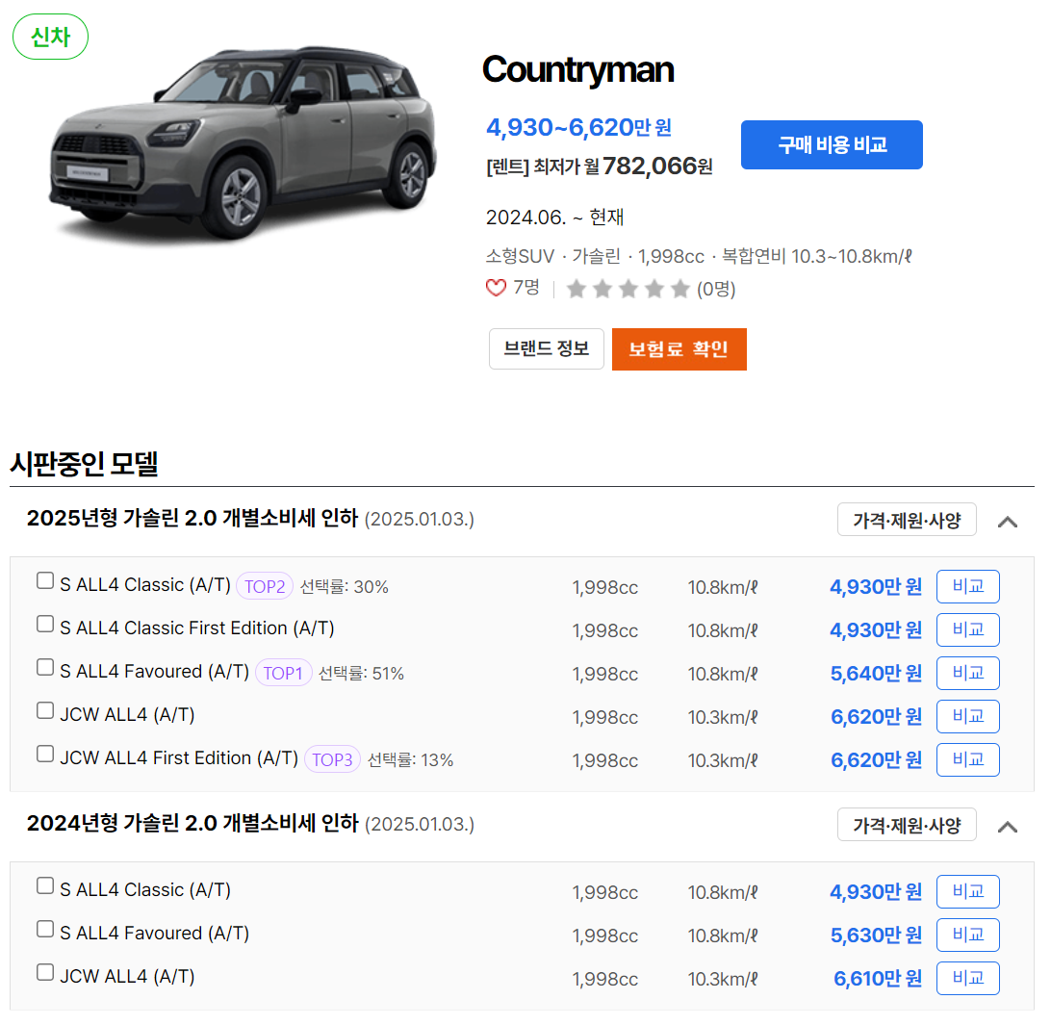
Task: Click the TOP3 badge
Action: tap(332, 759)
